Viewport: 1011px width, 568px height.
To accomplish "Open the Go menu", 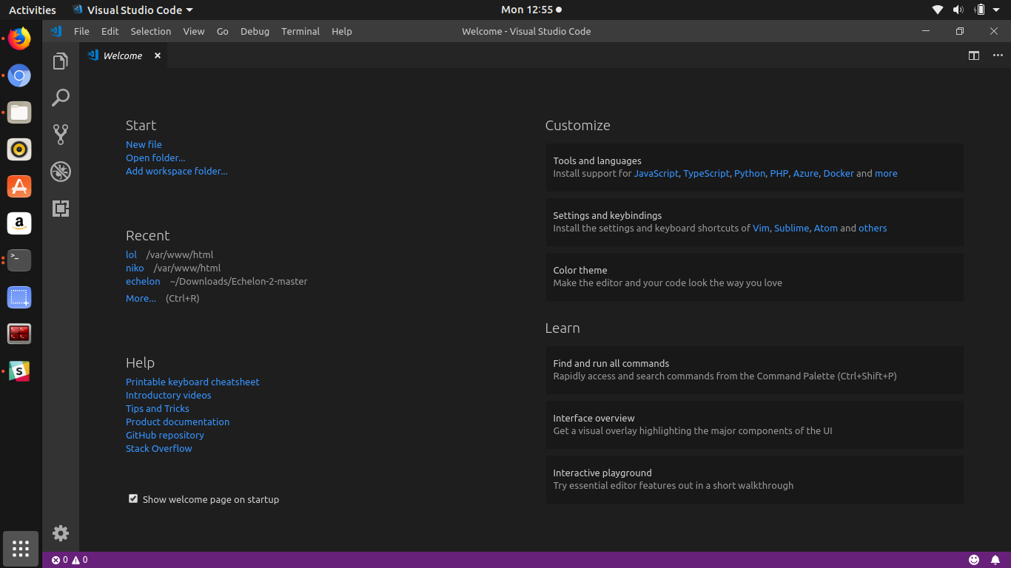I will 223,31.
